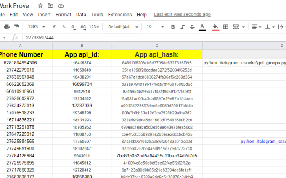Click the Work Prove document title
286x178 pixels.
pyautogui.click(x=14, y=5)
